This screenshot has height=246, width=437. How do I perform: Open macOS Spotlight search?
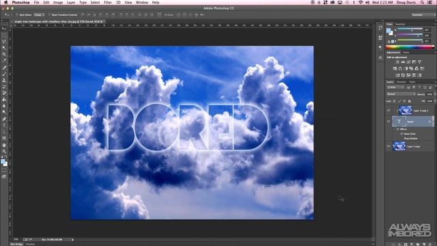[x=423, y=3]
